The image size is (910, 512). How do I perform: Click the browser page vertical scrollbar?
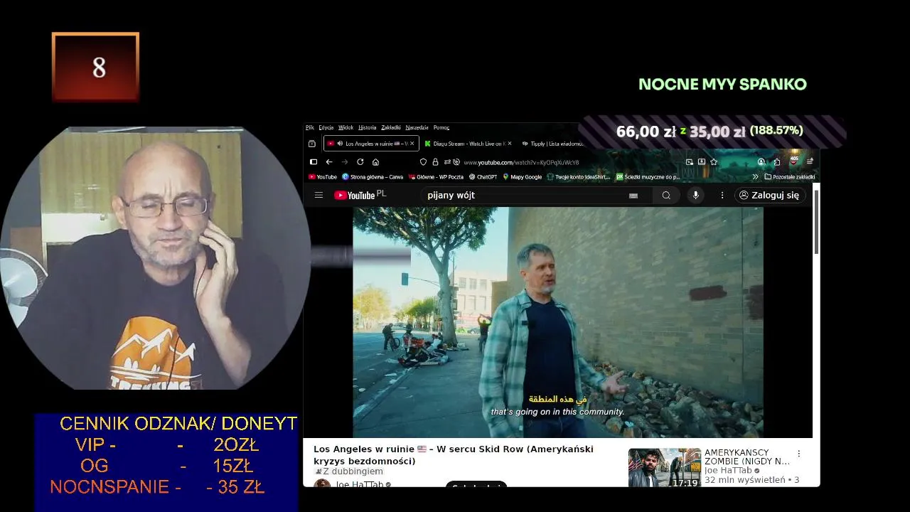(816, 220)
